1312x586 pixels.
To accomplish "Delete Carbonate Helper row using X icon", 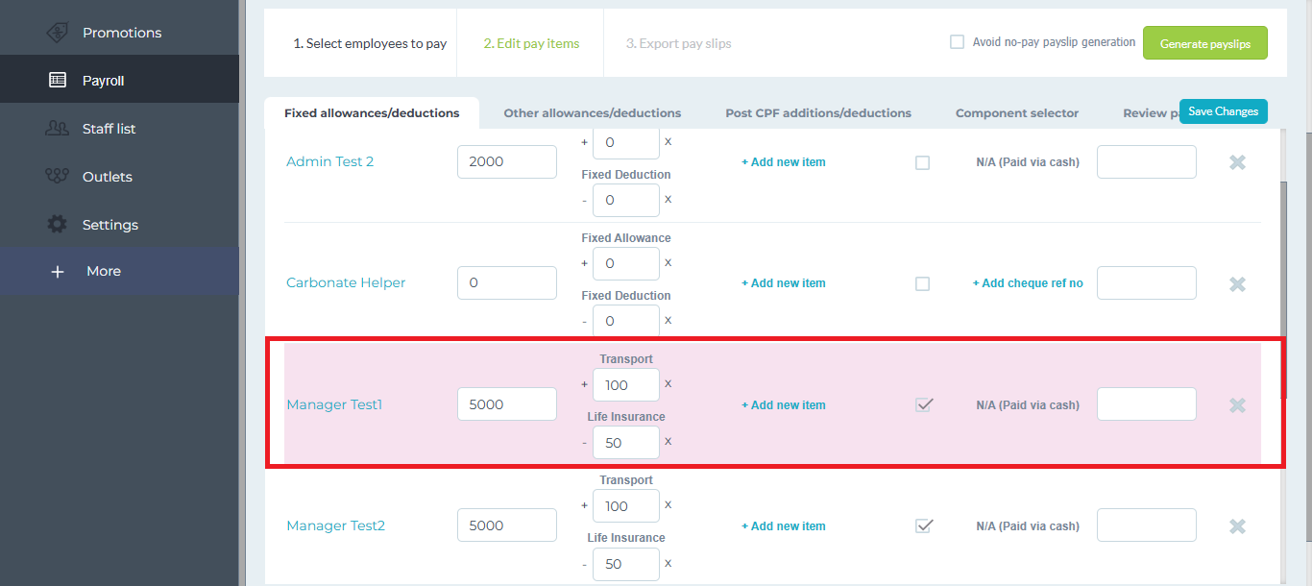I will click(x=1237, y=283).
